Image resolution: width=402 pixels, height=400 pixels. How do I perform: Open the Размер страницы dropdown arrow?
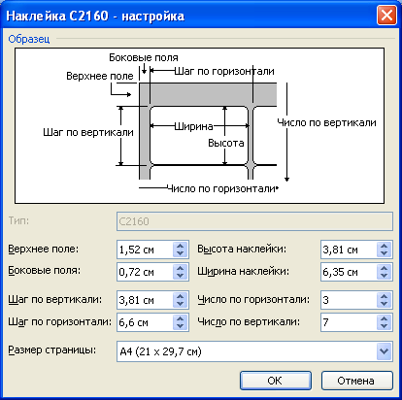(385, 351)
